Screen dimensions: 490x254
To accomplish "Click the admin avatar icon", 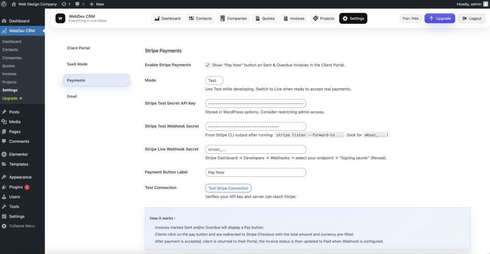I will (x=486, y=4).
